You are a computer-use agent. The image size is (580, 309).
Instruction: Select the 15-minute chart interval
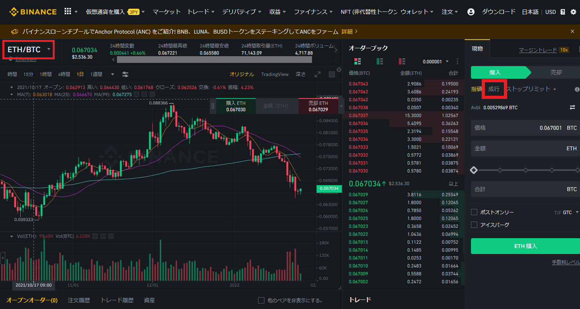[x=28, y=74]
